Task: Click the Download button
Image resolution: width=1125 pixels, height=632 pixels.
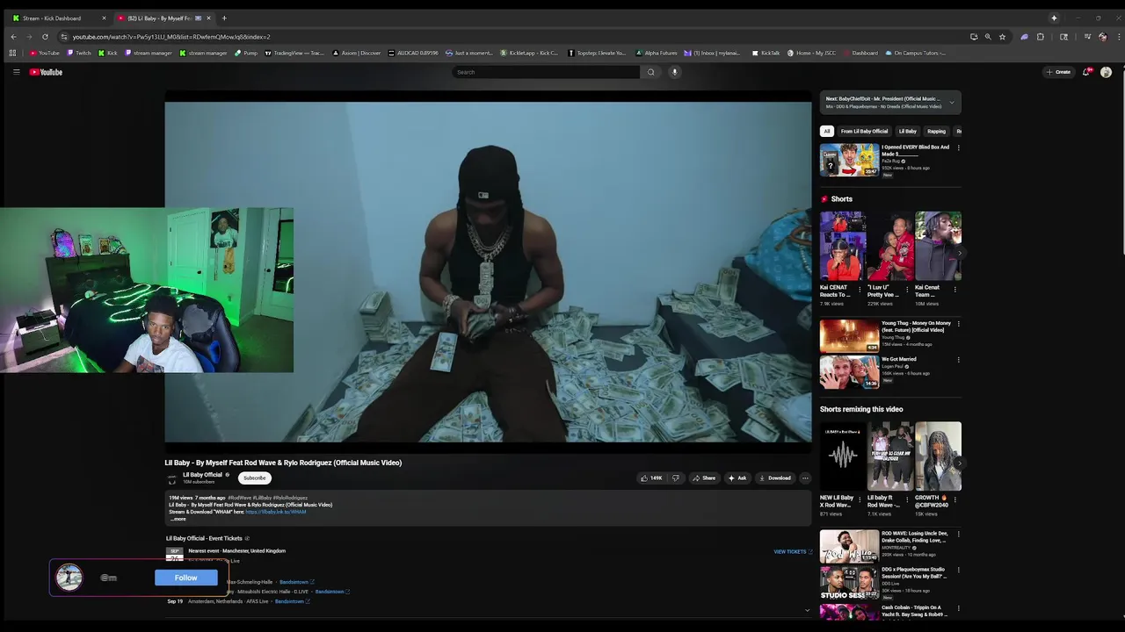Action: [x=774, y=478]
